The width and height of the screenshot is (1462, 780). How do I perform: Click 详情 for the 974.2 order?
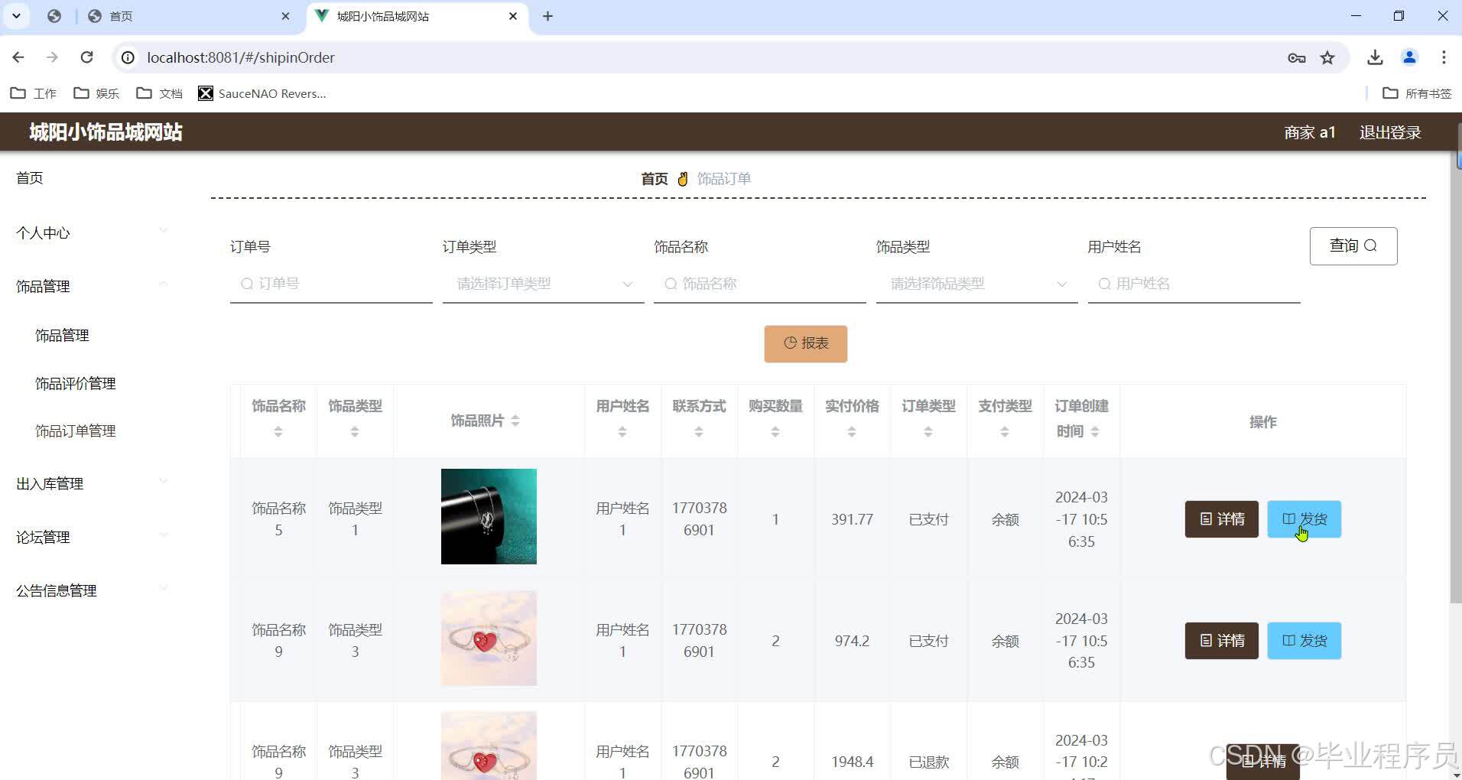point(1221,641)
